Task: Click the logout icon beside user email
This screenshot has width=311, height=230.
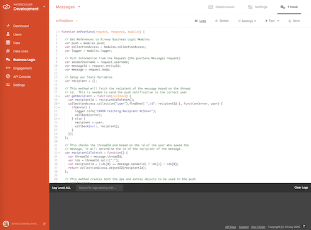Action: [44, 224]
